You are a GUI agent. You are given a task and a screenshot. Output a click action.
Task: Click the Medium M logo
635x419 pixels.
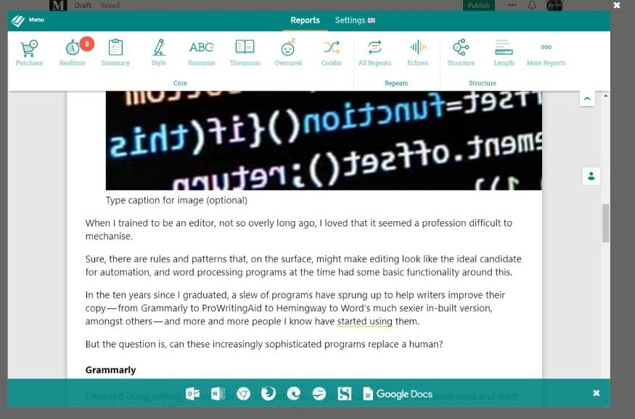(58, 5)
